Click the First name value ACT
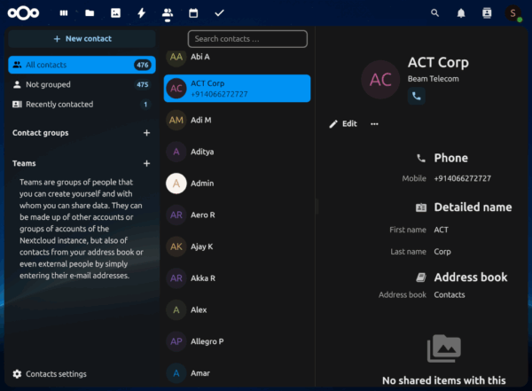This screenshot has height=391, width=532. 441,231
